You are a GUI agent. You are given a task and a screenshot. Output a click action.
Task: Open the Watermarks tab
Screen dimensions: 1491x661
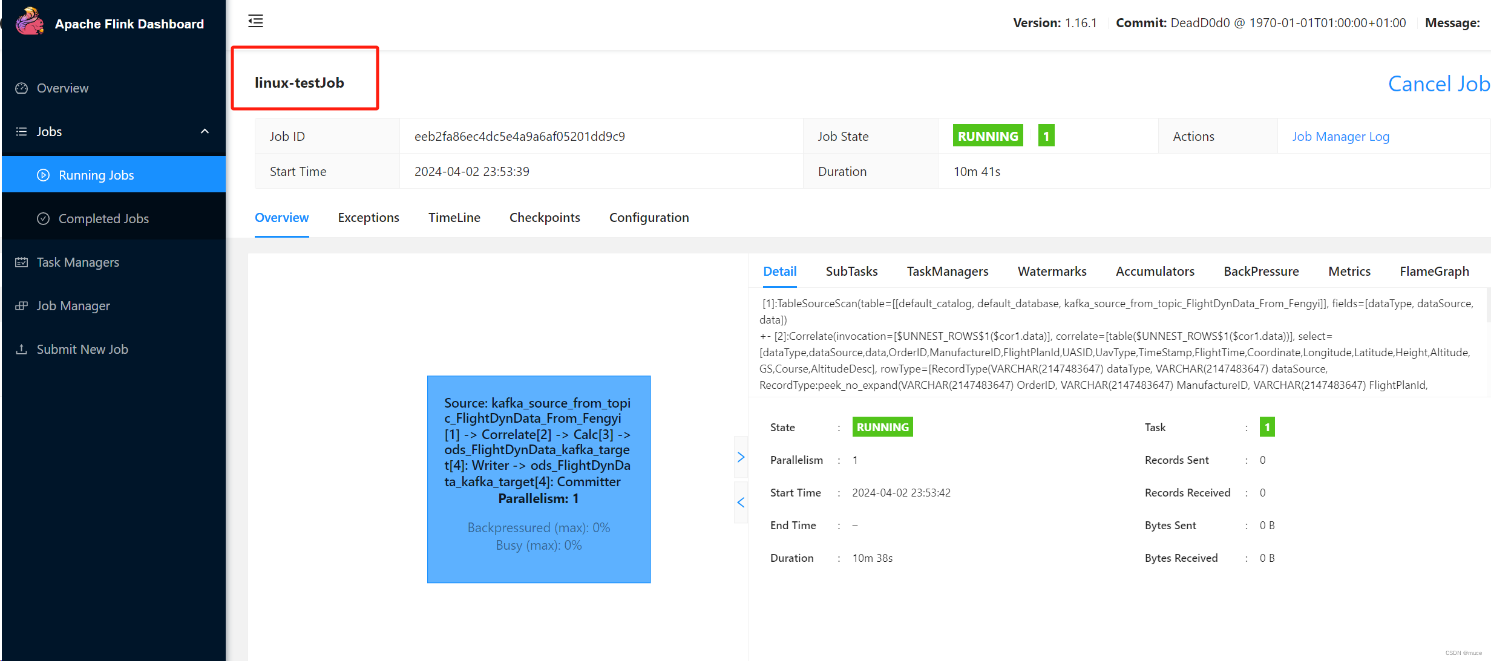[1052, 271]
